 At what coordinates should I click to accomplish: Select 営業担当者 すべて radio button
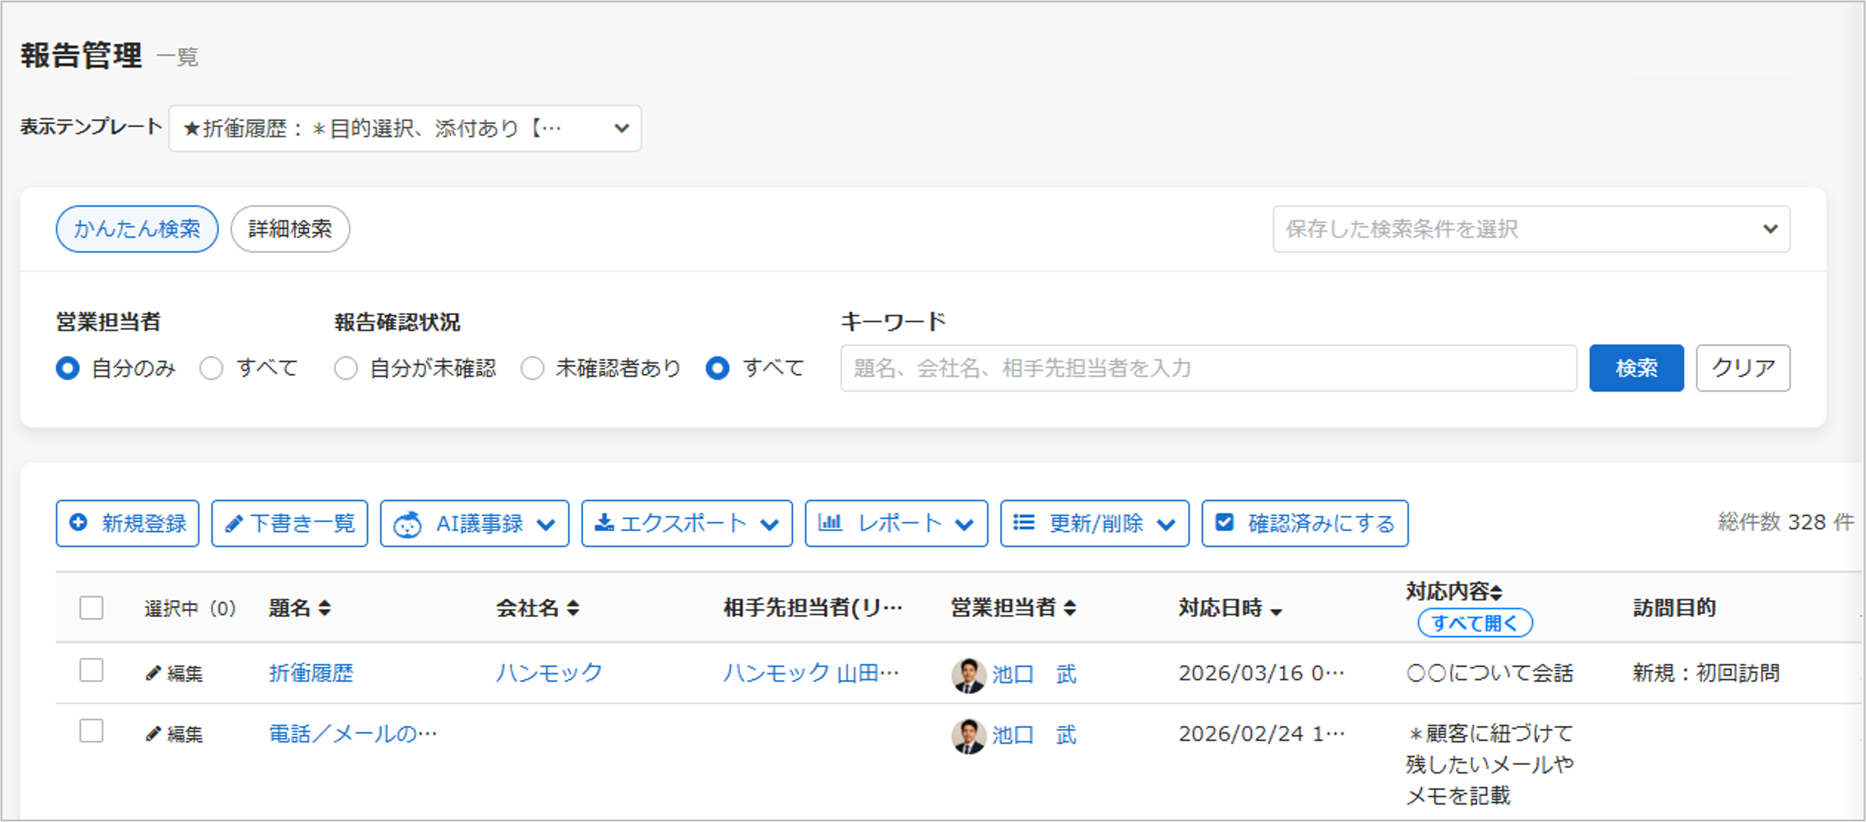211,369
